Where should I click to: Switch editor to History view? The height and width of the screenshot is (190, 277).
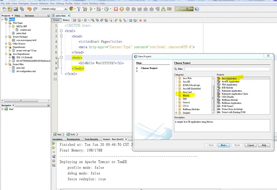(66, 20)
